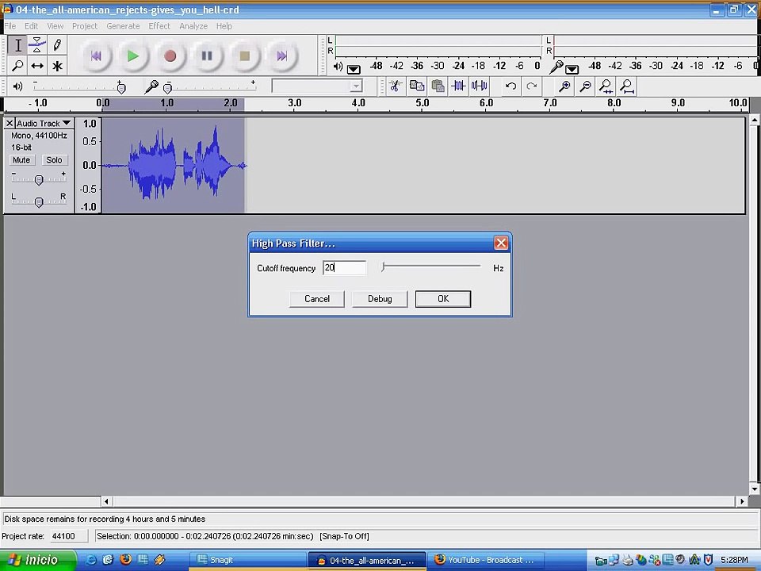Click the Undo arrow icon
761x571 pixels.
point(511,86)
